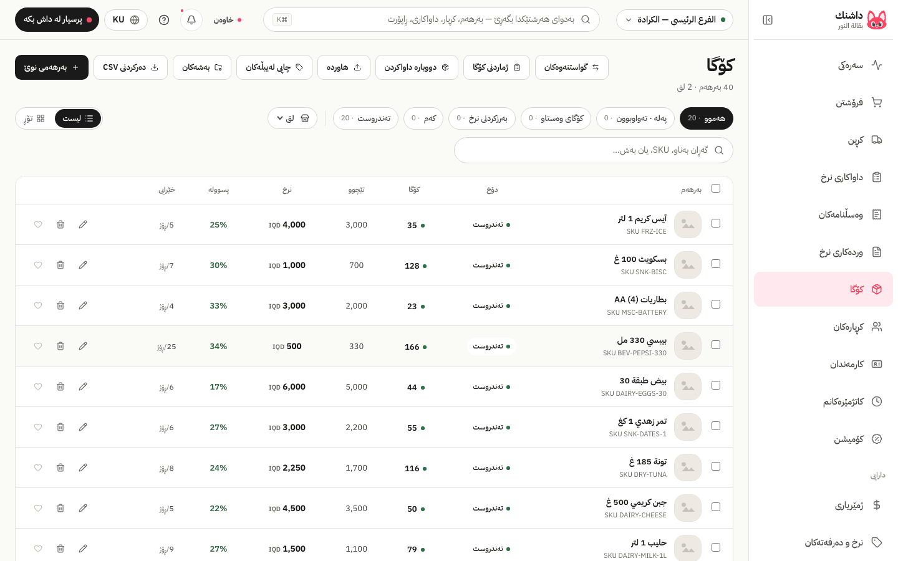
Task: Edit the آيس كريم 1 لتر product
Action: tap(83, 224)
